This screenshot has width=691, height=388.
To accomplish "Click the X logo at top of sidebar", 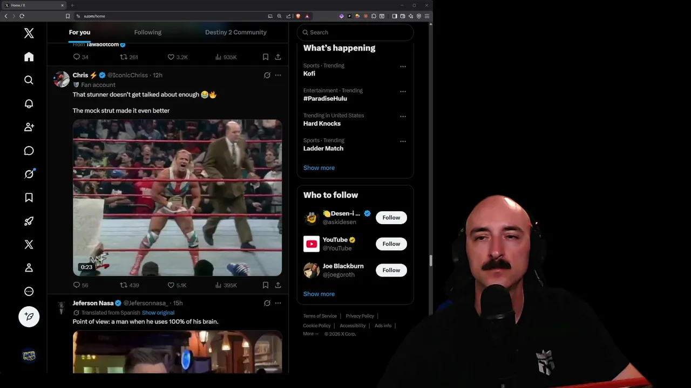I will (x=29, y=33).
